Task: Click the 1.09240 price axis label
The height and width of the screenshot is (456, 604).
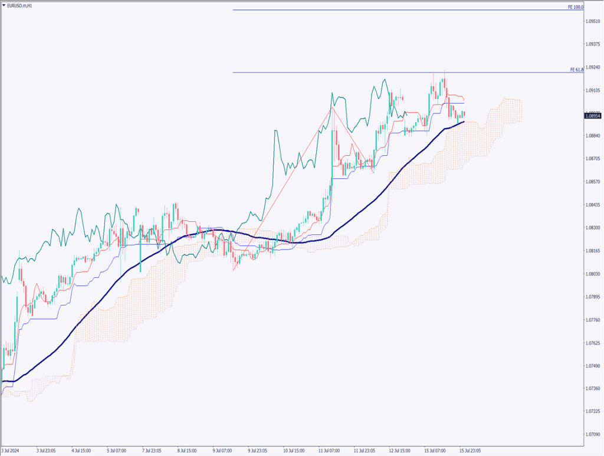Action: click(x=593, y=67)
